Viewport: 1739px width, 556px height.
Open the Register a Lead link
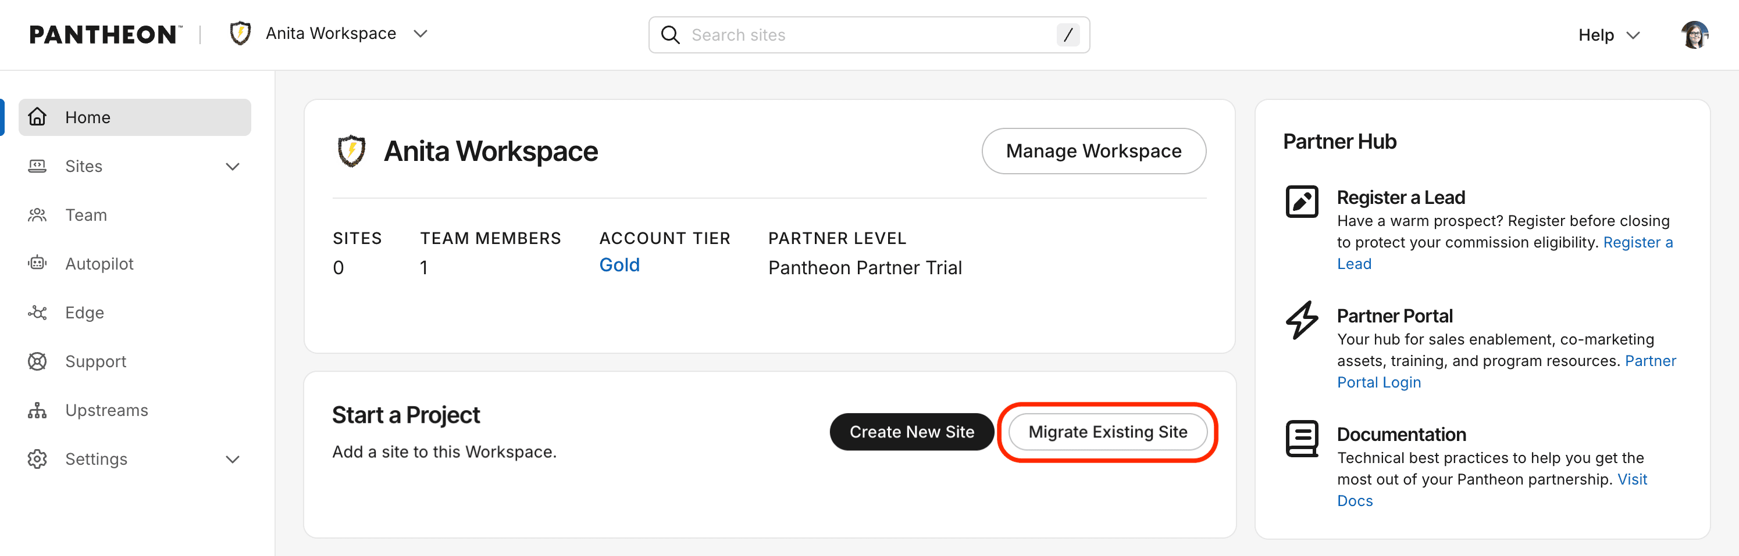(1638, 242)
